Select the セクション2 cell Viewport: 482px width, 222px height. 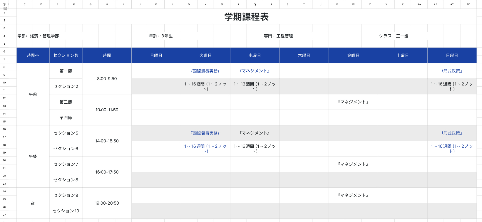click(x=66, y=86)
